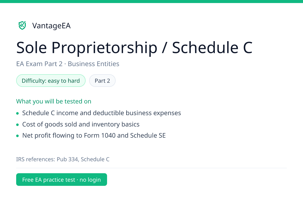
Task: Click the green bullet before Cost of goods
Action: pyautogui.click(x=17, y=125)
